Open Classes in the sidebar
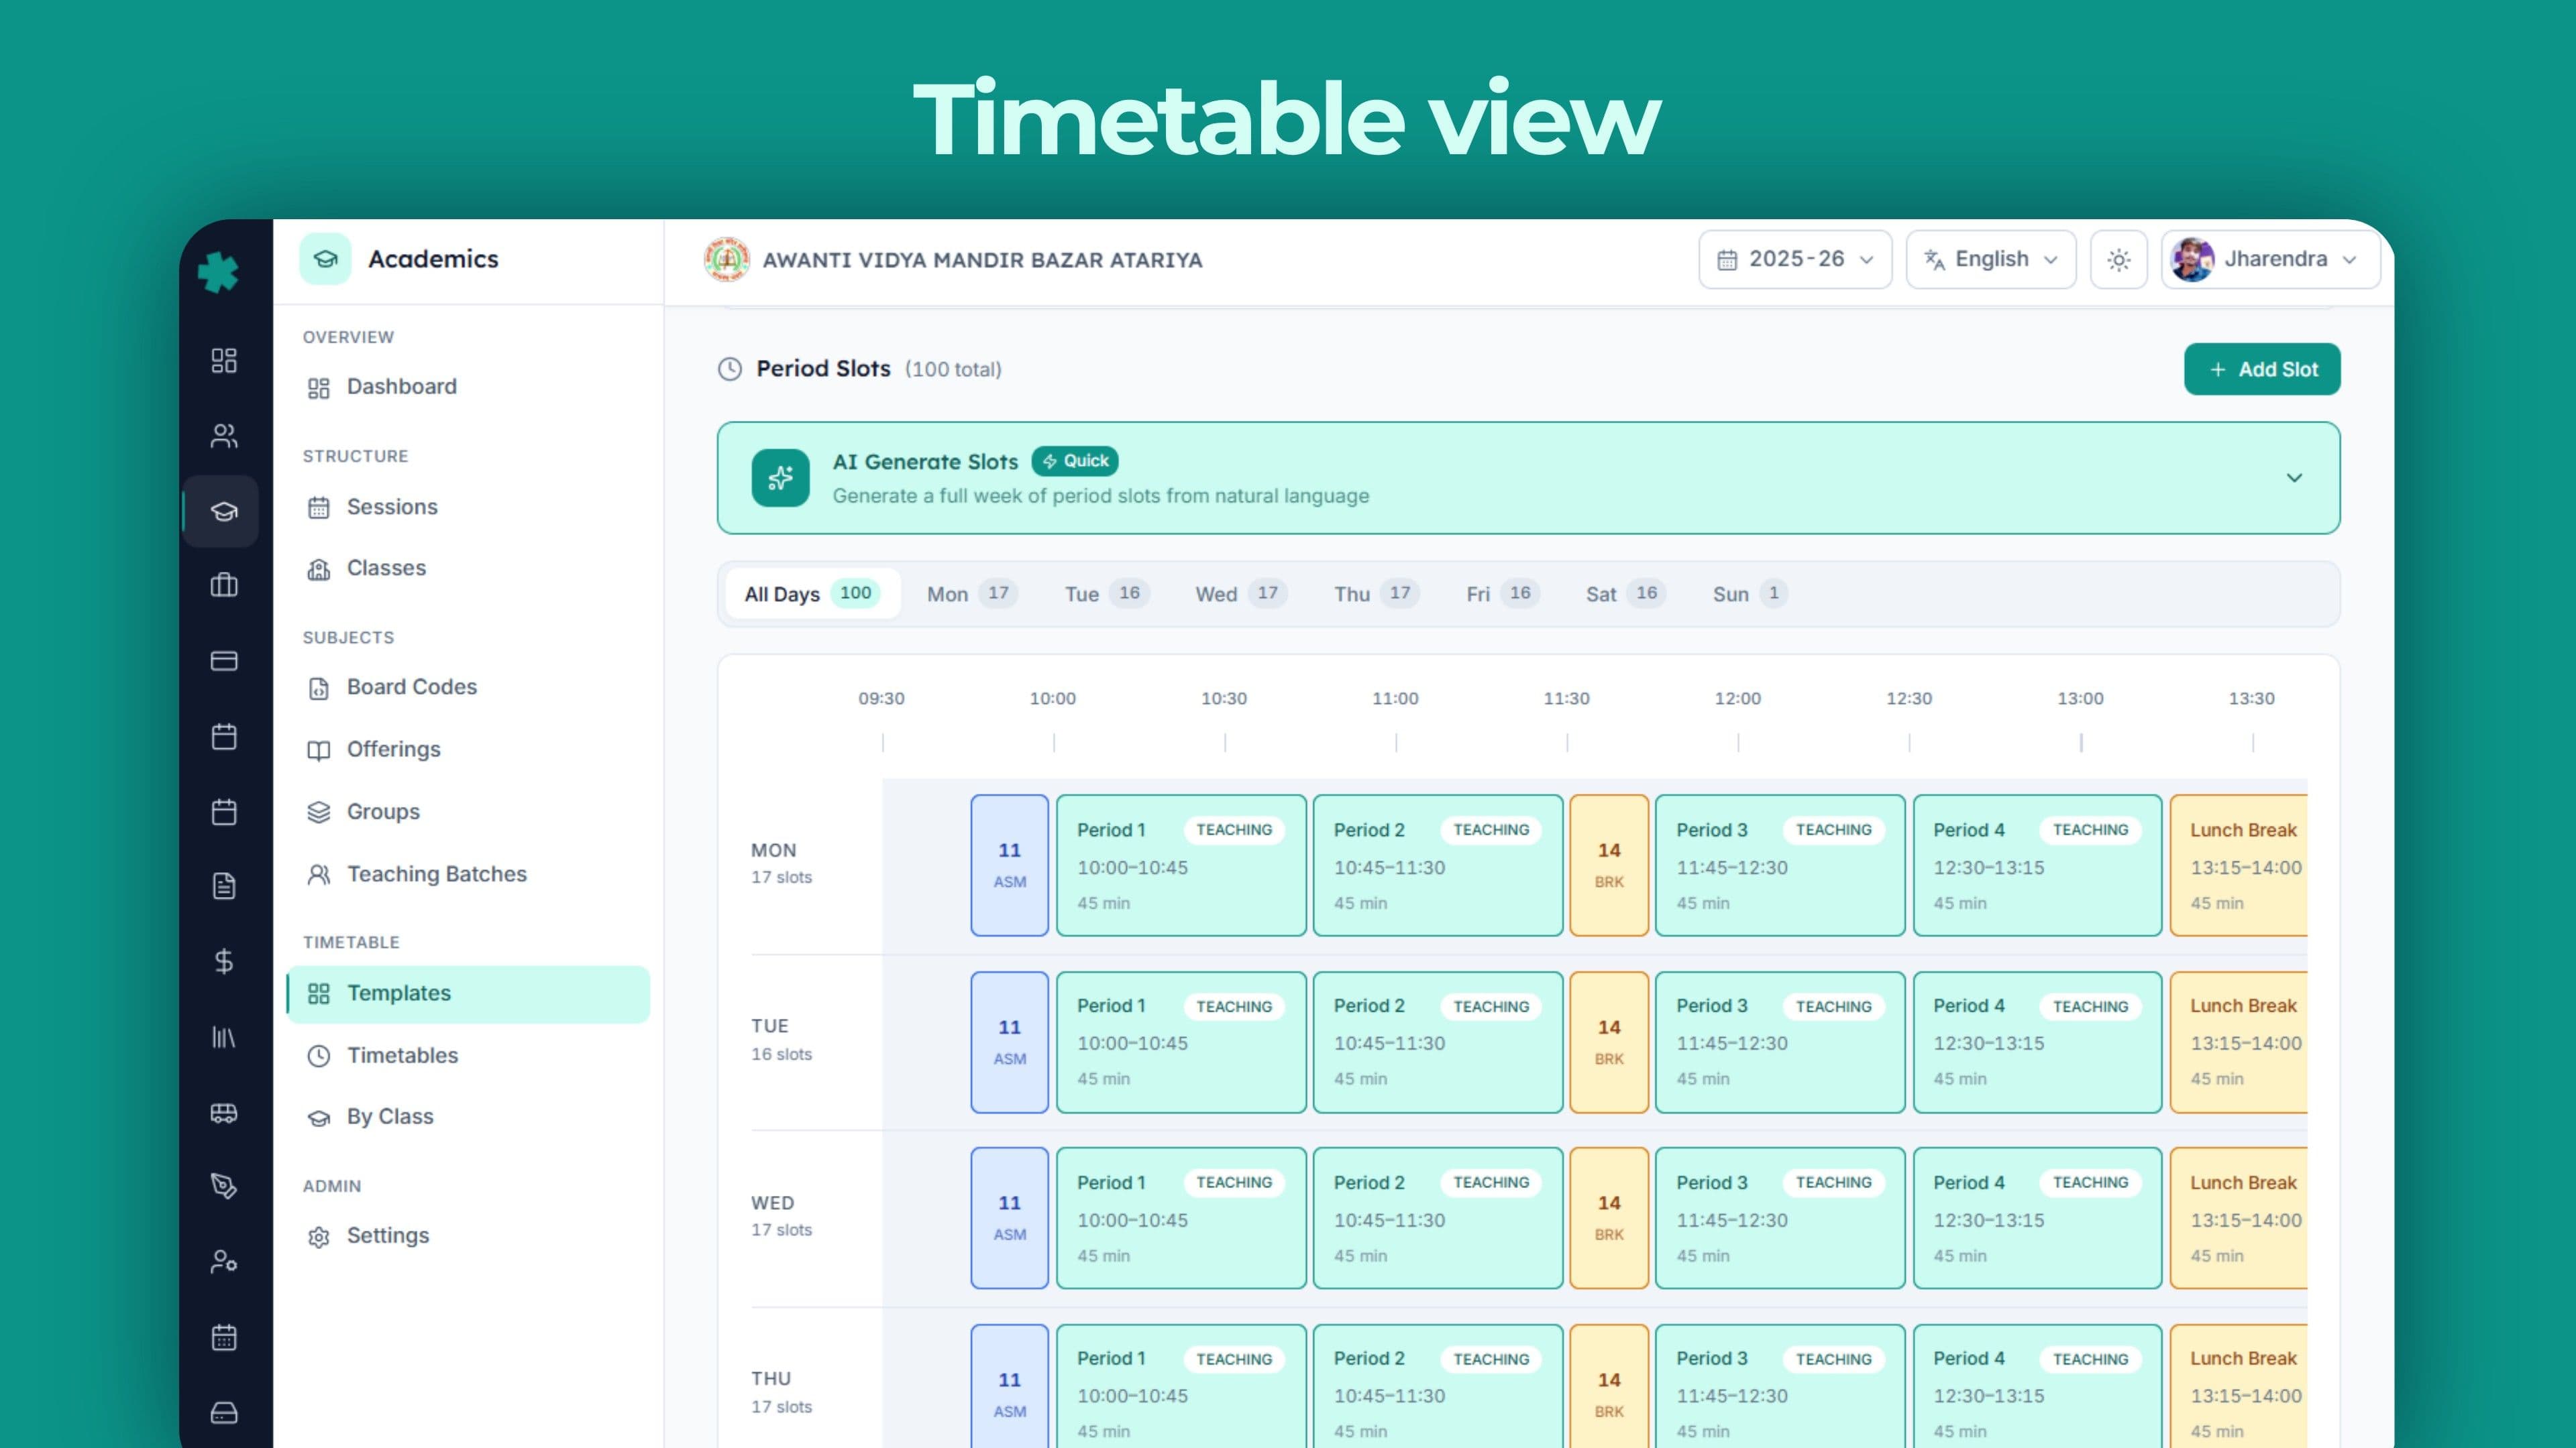 pos(468,568)
